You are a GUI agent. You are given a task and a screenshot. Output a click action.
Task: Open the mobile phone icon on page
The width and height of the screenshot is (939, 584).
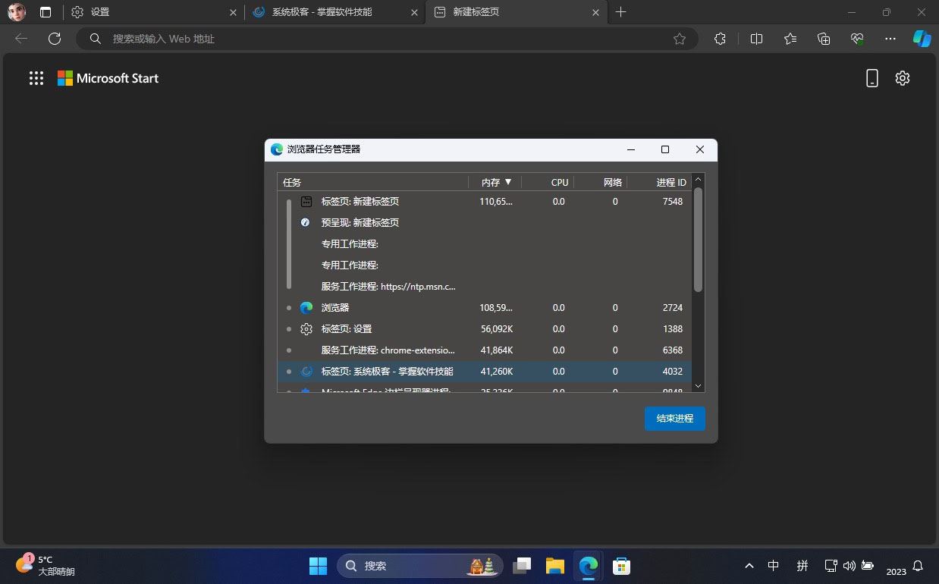[872, 78]
